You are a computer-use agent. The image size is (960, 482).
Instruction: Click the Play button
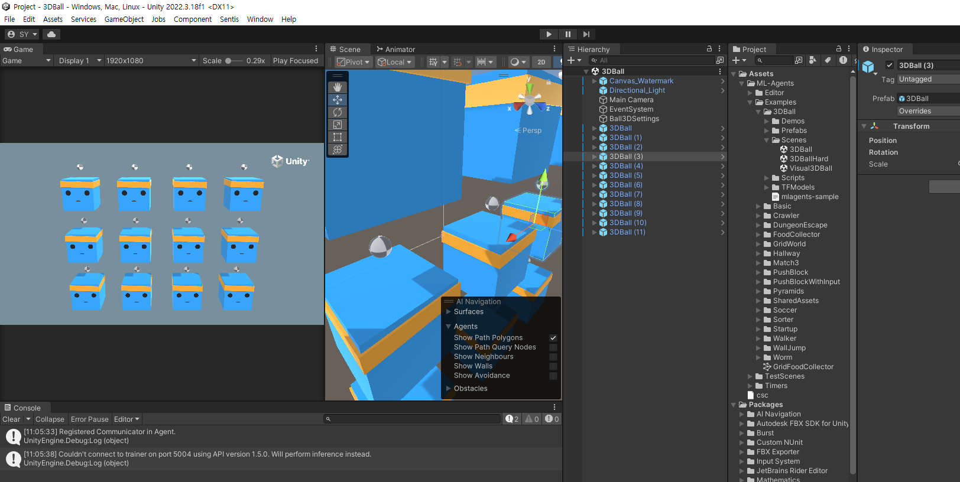coord(549,34)
